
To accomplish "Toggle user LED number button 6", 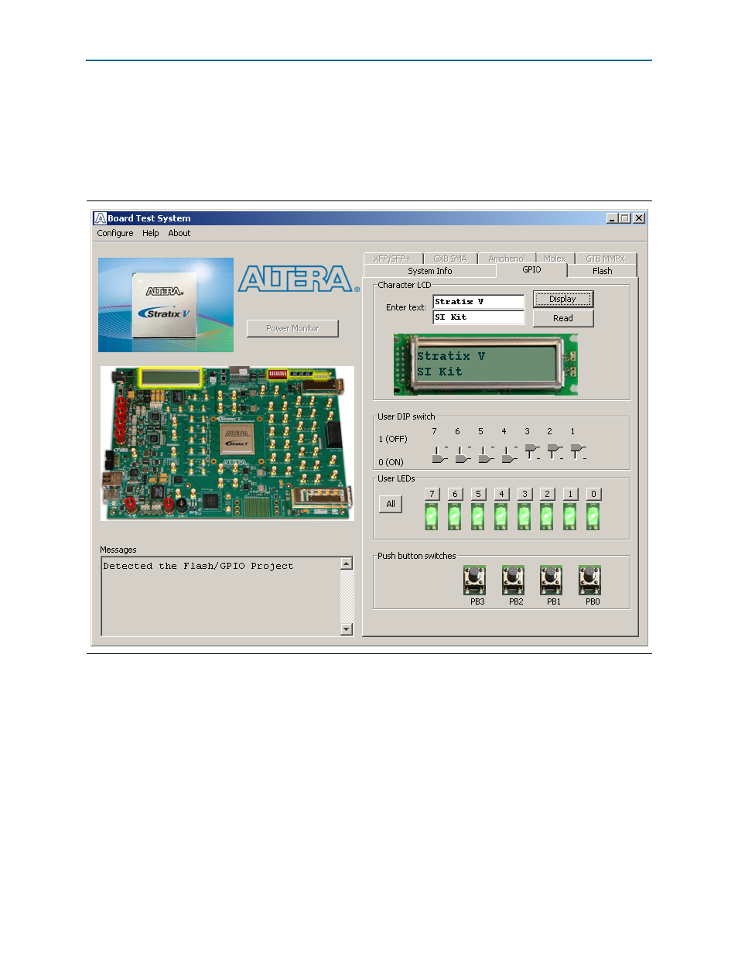I will point(455,494).
